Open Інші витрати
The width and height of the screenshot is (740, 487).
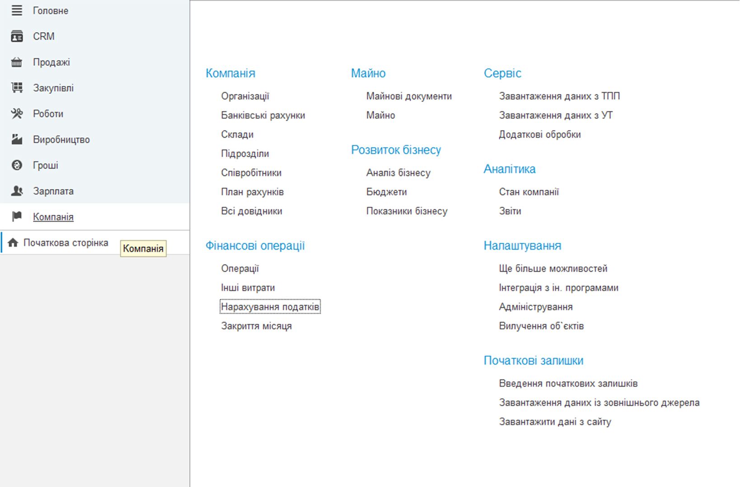pyautogui.click(x=248, y=288)
